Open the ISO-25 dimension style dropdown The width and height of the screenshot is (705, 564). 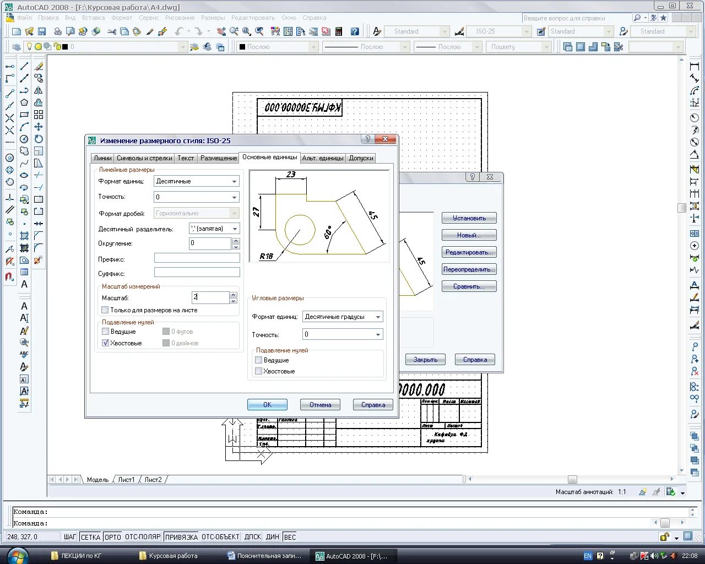coord(499,31)
